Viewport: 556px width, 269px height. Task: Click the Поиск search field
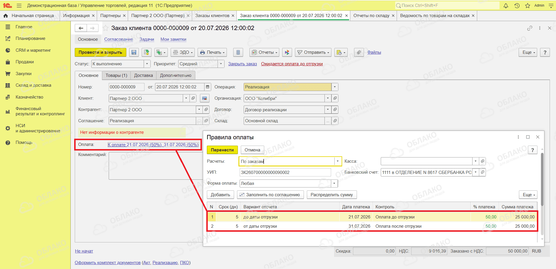[447, 5]
